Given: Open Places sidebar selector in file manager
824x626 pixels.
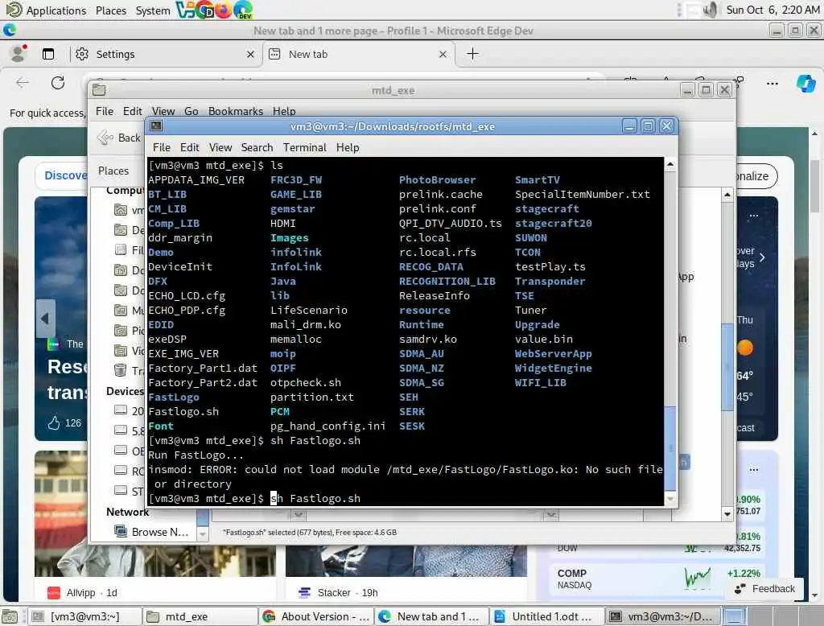Looking at the screenshot, I should [x=113, y=171].
